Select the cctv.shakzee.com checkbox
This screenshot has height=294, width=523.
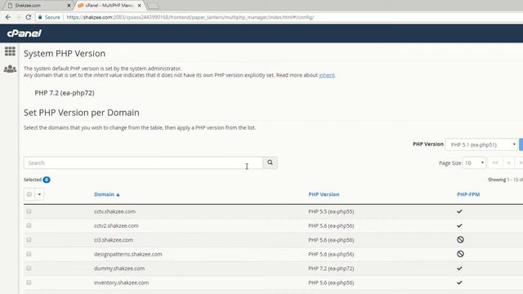point(29,212)
